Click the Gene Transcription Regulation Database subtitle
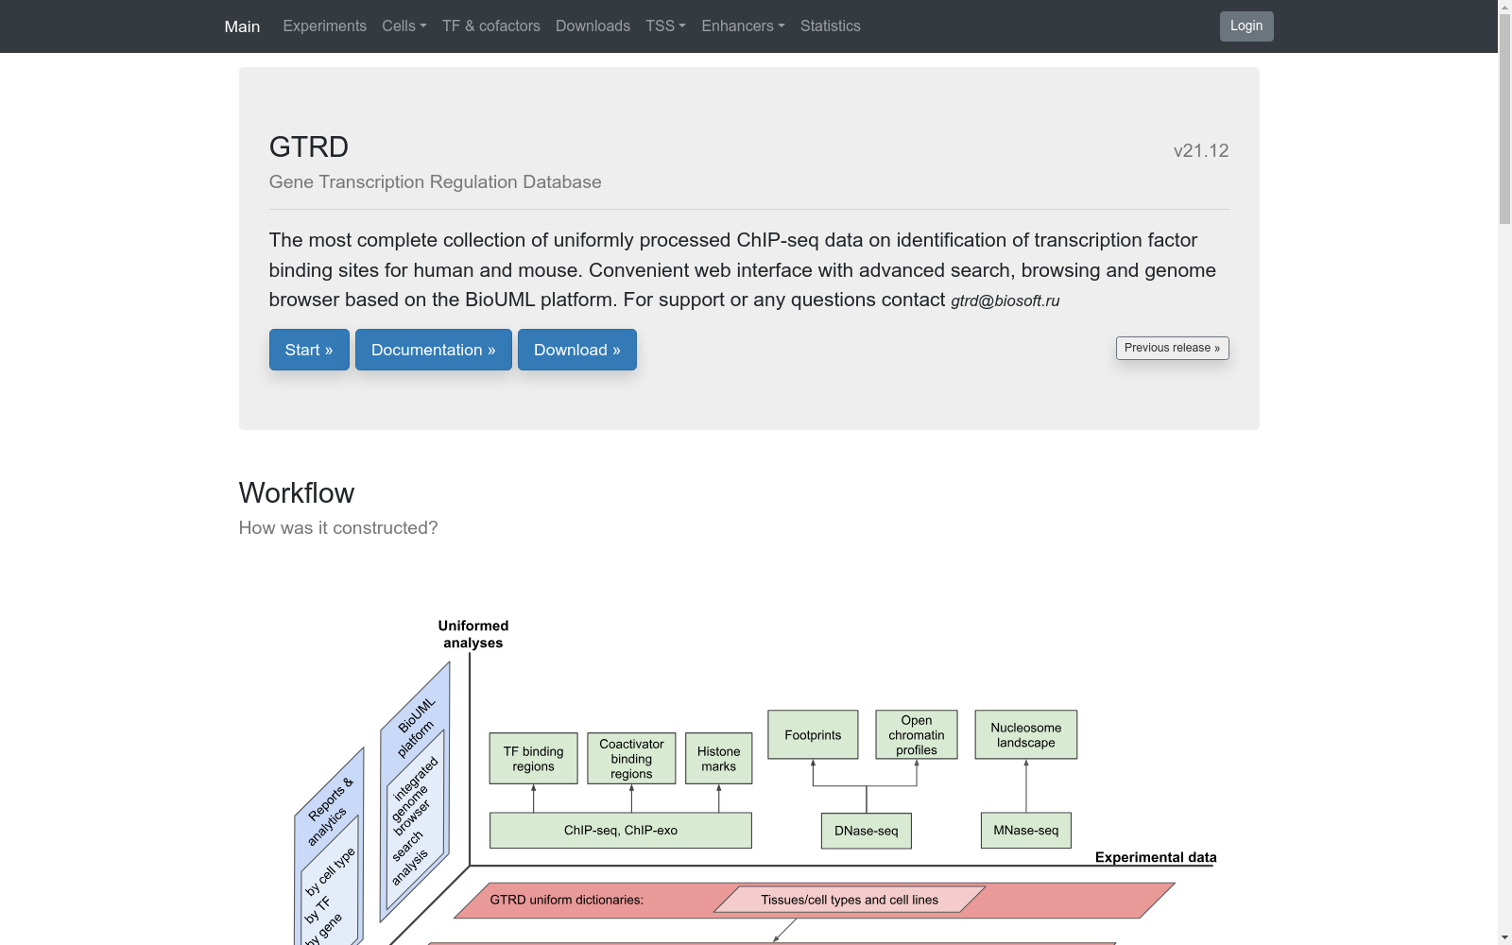This screenshot has height=945, width=1512. [436, 182]
